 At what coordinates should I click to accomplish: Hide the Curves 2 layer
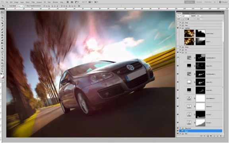pos(178,114)
